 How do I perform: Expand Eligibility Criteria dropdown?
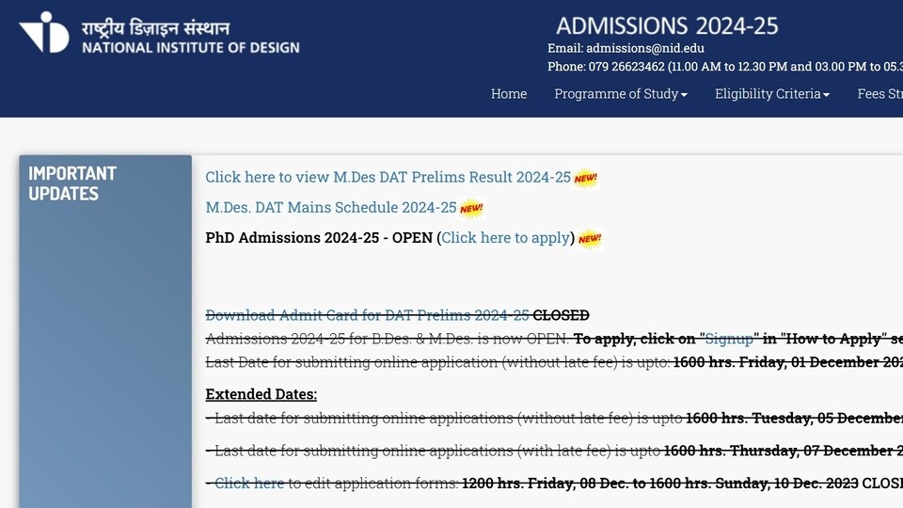click(x=772, y=94)
